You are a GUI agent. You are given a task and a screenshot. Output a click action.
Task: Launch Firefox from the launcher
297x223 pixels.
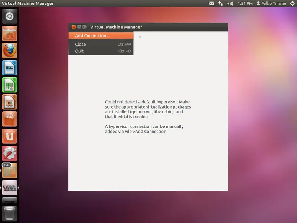tap(10, 51)
